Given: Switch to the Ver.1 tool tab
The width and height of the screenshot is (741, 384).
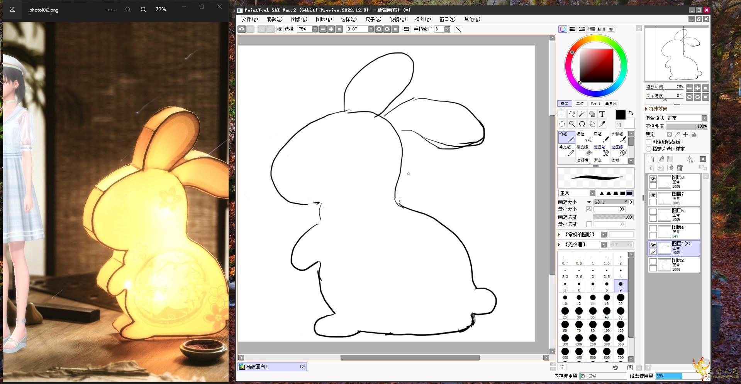Looking at the screenshot, I should pyautogui.click(x=595, y=103).
